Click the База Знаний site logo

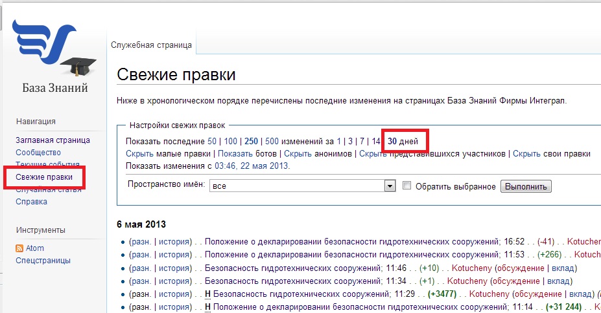[53, 55]
